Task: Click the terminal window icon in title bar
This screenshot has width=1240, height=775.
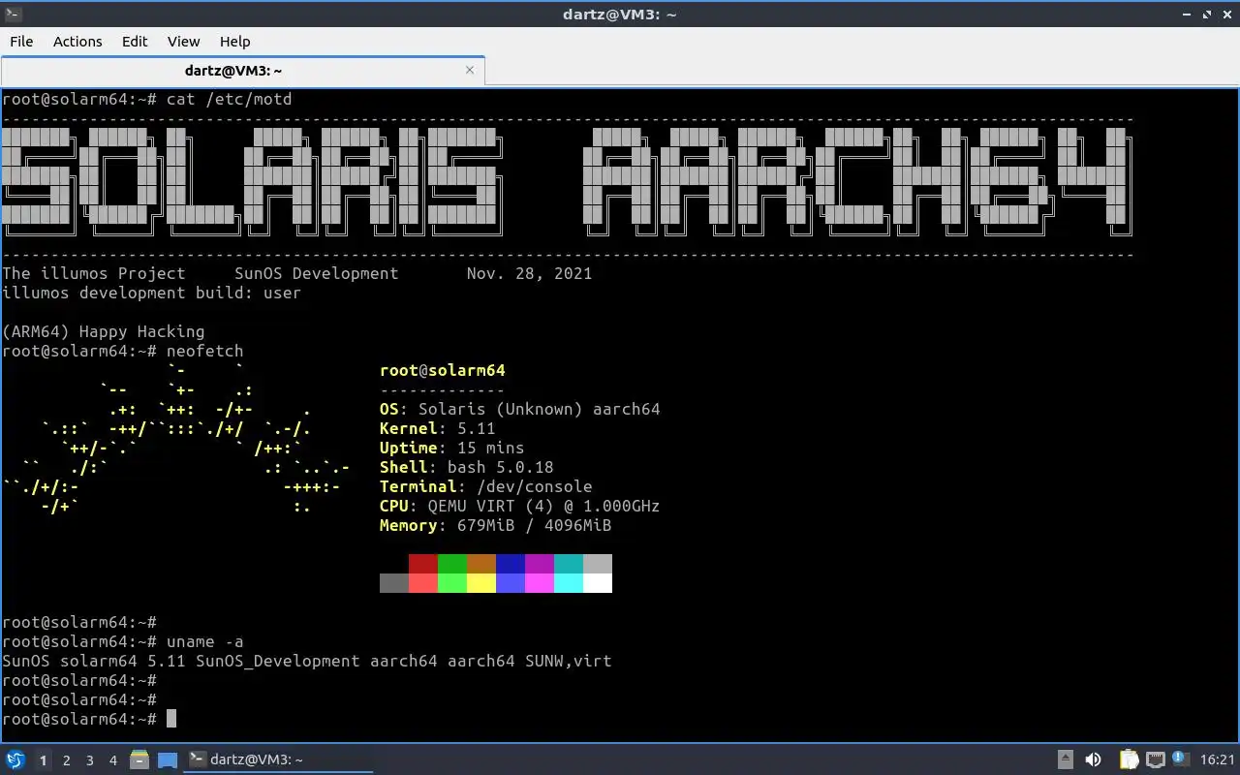Action: 12,14
